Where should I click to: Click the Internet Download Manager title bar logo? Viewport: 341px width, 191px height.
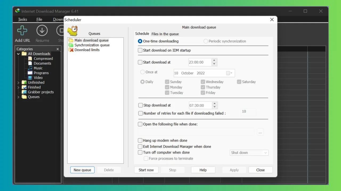coord(18,11)
